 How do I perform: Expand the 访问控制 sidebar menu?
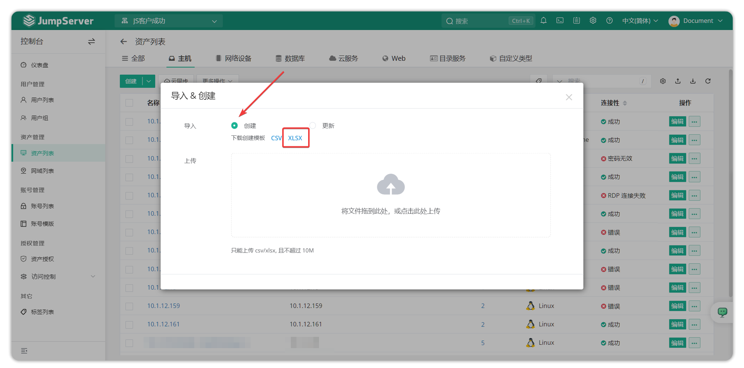pos(58,276)
